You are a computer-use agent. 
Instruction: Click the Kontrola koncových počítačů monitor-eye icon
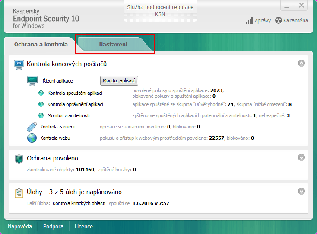[x=19, y=64]
